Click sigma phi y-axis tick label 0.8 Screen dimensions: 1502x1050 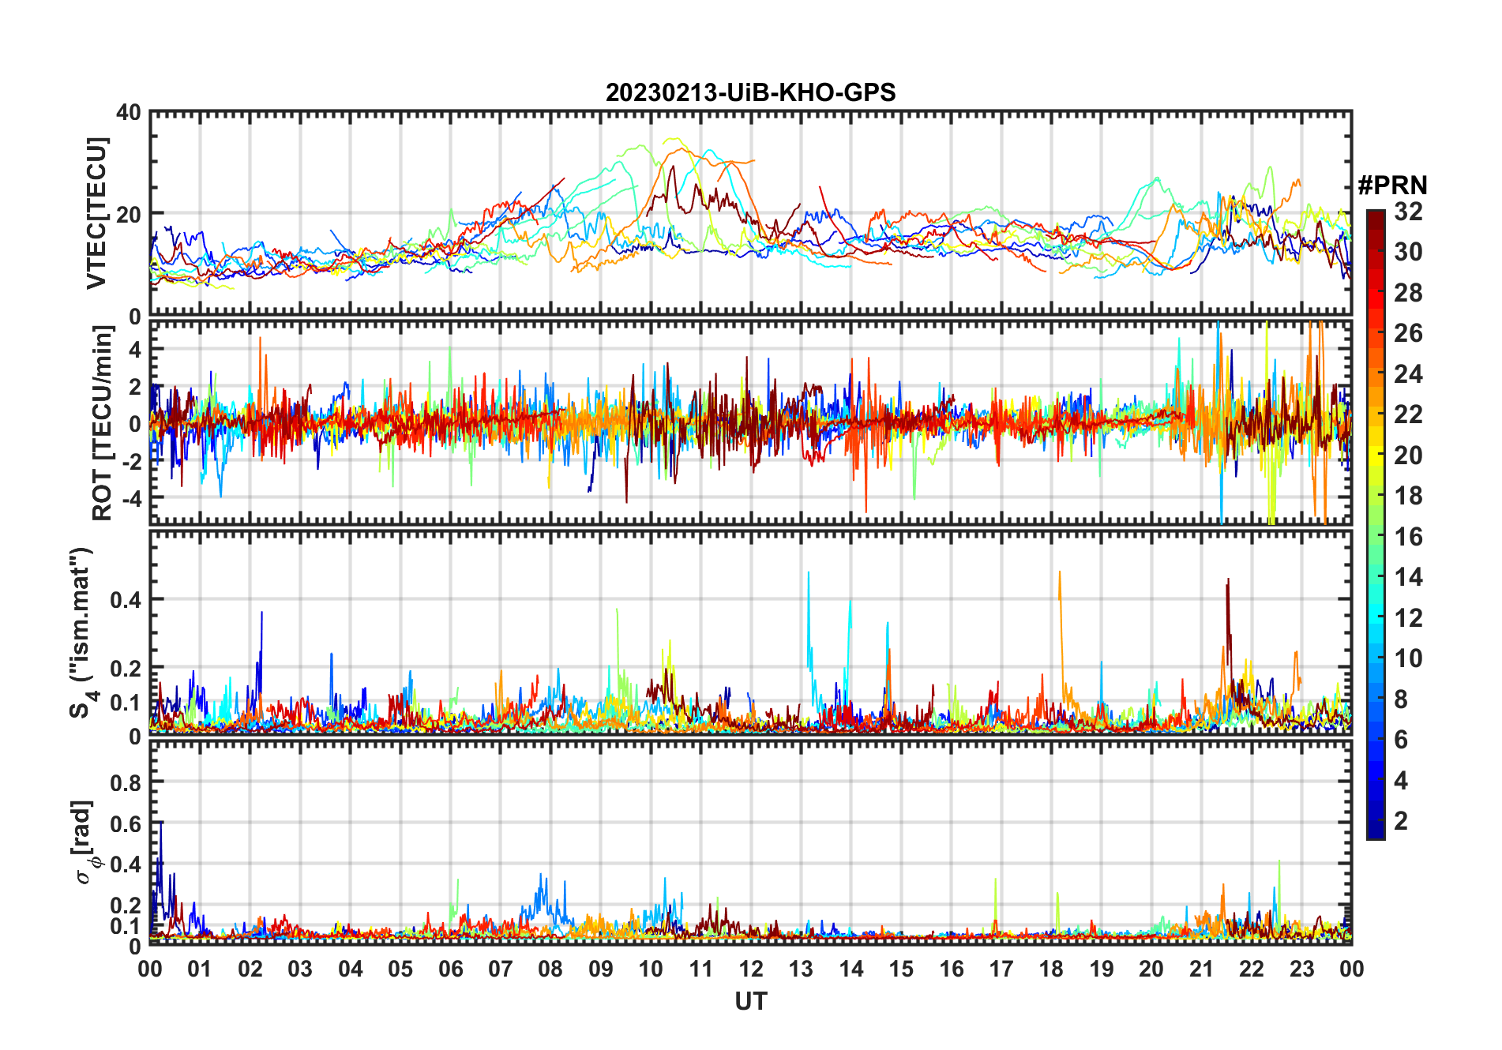pos(126,783)
